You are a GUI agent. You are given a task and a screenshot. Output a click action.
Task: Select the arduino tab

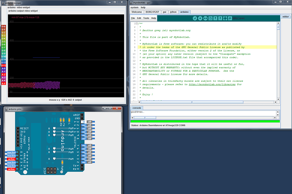coord(184,12)
